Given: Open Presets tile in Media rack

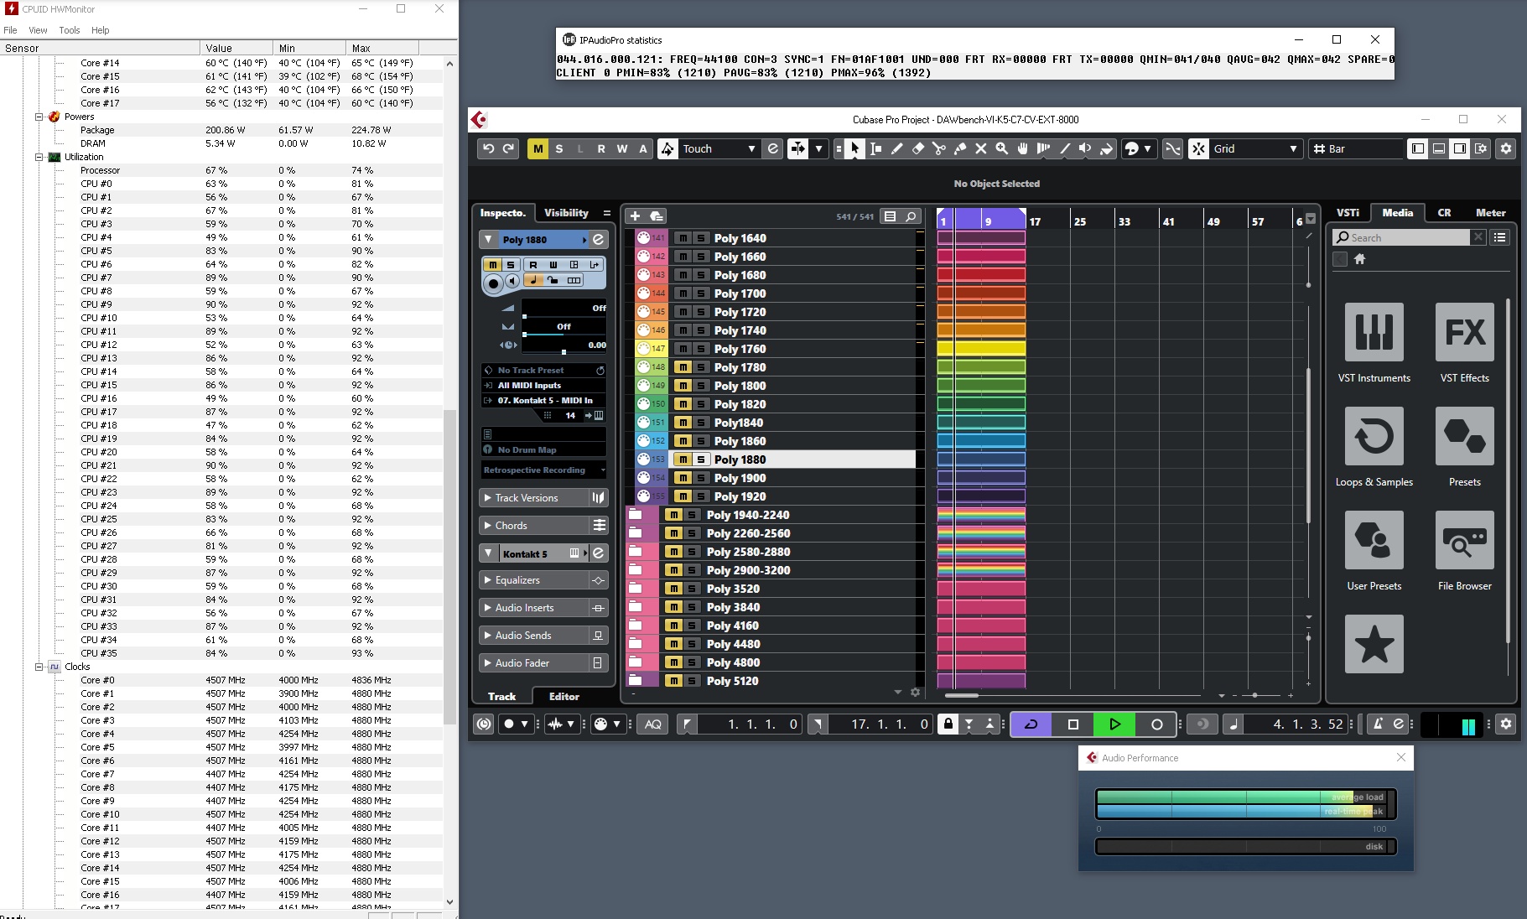Looking at the screenshot, I should click(x=1464, y=447).
